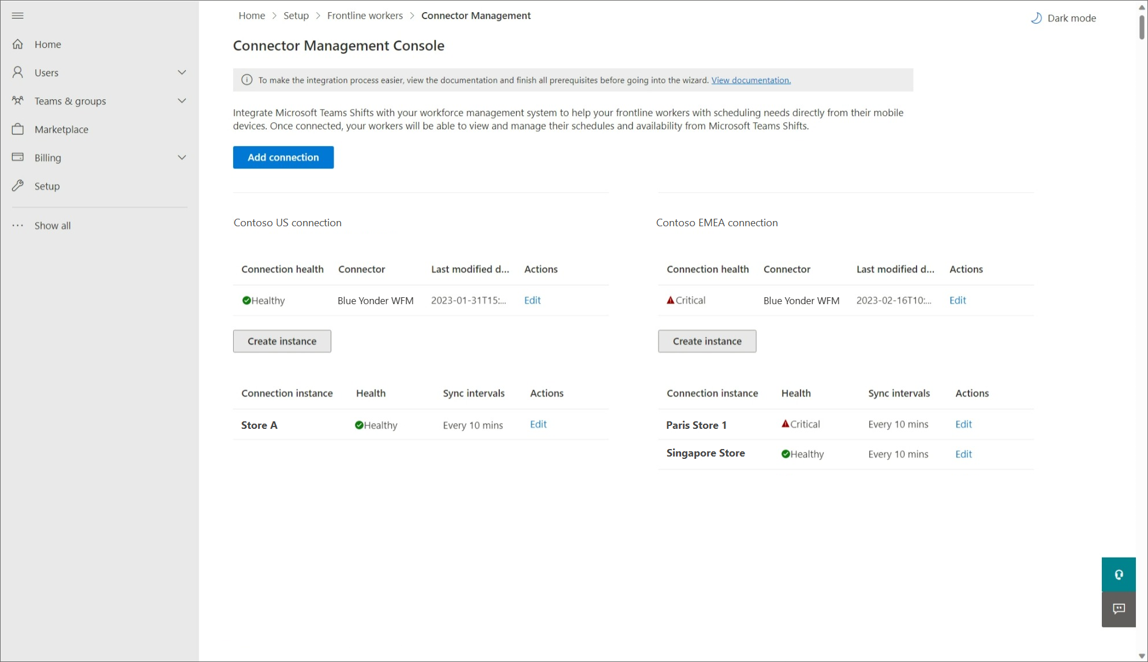This screenshot has height=662, width=1148.
Task: Expand the Teams & groups chevron
Action: 182,101
